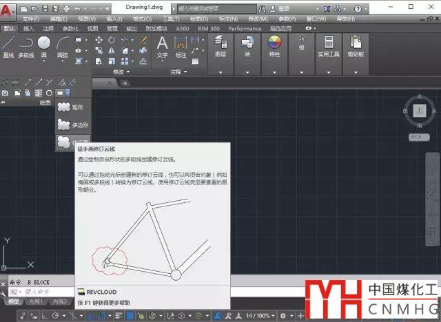Open the Insert (插入) ribbon tab
Image resolution: width=441 pixels, height=322 pixels.
29,28
